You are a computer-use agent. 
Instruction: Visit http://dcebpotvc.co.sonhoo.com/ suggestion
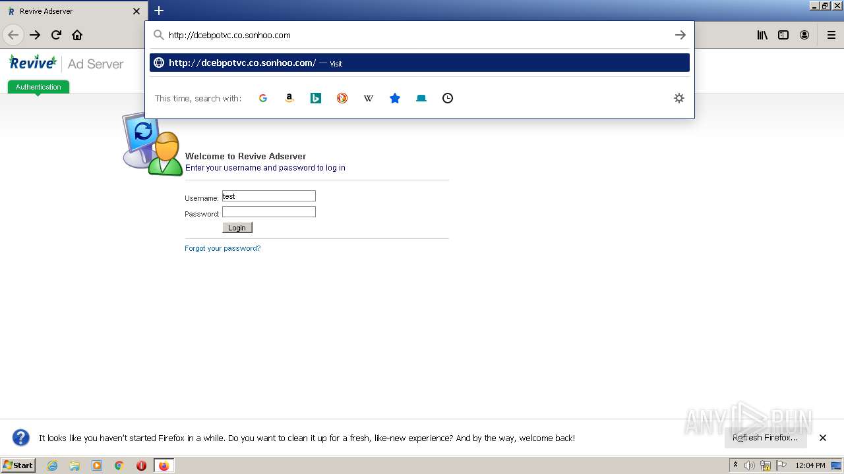point(419,63)
